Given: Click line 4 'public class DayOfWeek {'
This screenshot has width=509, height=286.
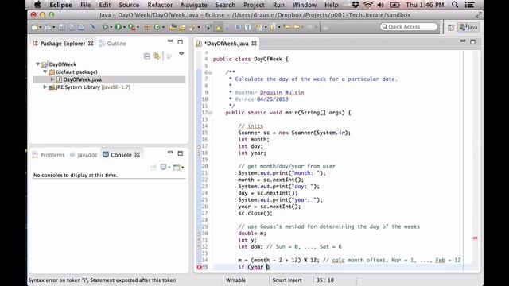Looking at the screenshot, I should (251, 59).
